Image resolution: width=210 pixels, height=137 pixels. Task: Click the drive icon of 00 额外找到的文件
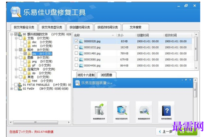coord(20,34)
